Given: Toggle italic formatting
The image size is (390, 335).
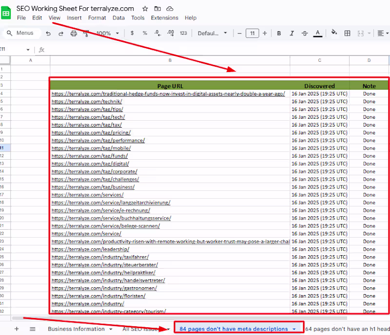Looking at the screenshot, I should point(292,33).
